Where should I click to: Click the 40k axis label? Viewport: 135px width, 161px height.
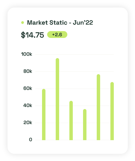pyautogui.click(x=28, y=106)
